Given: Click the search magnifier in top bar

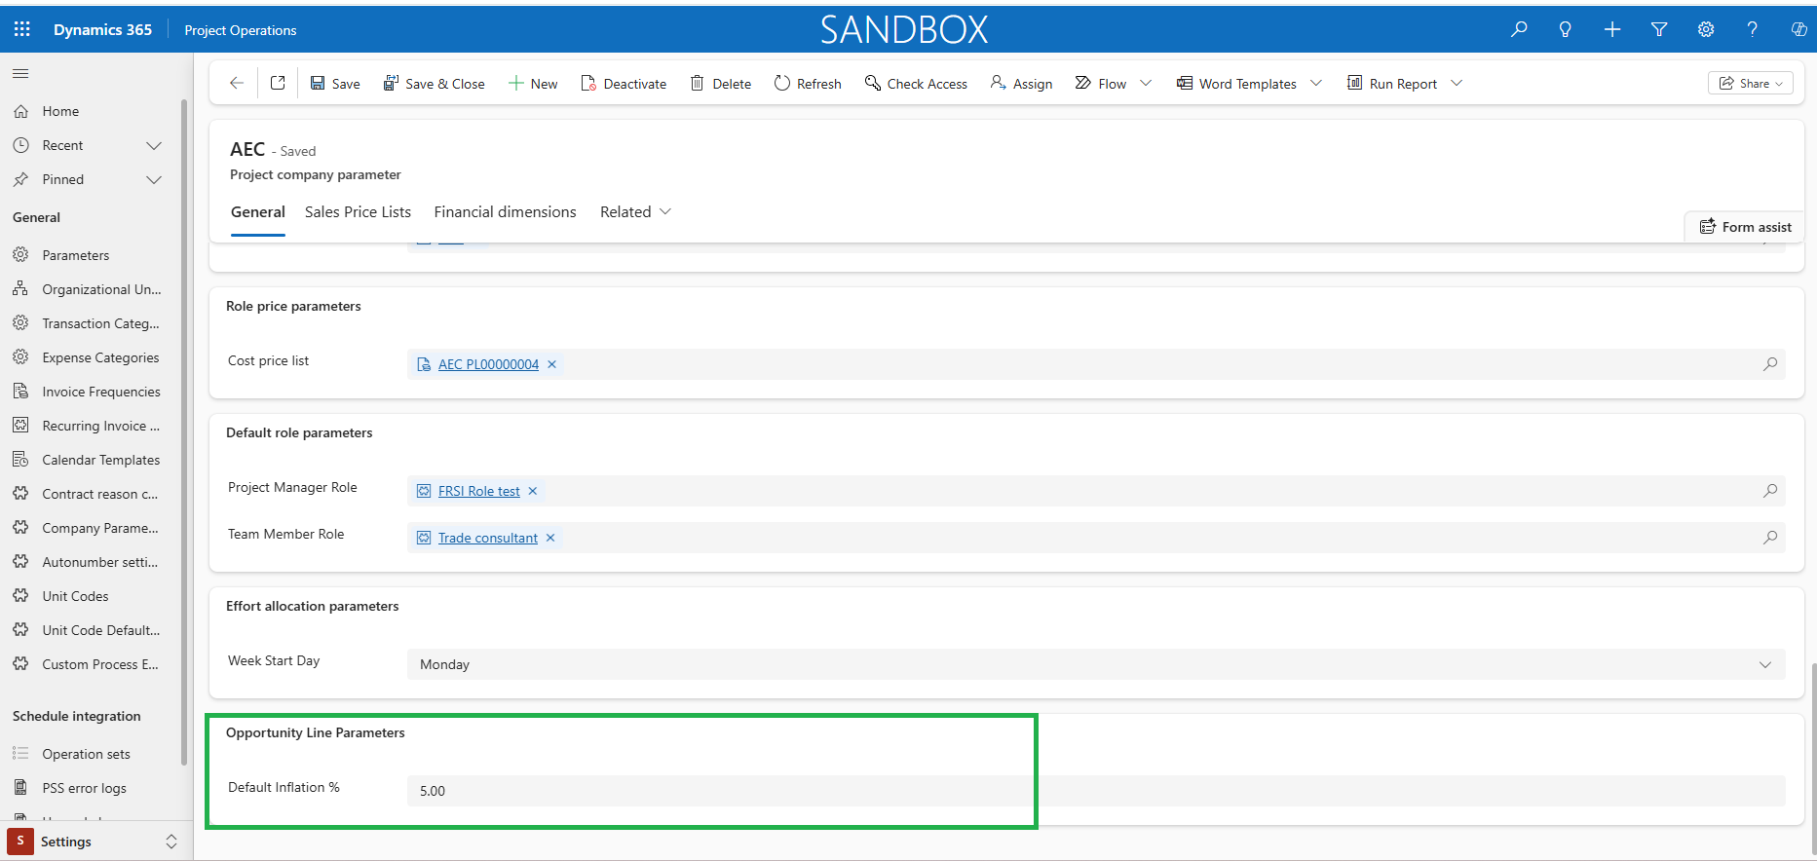Looking at the screenshot, I should tap(1519, 29).
